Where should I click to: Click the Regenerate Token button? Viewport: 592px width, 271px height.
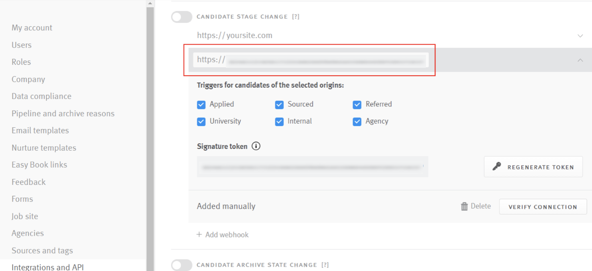pos(533,167)
